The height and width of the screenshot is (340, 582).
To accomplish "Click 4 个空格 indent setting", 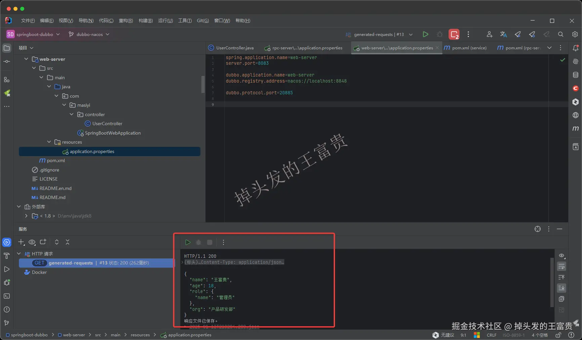I will click(540, 335).
